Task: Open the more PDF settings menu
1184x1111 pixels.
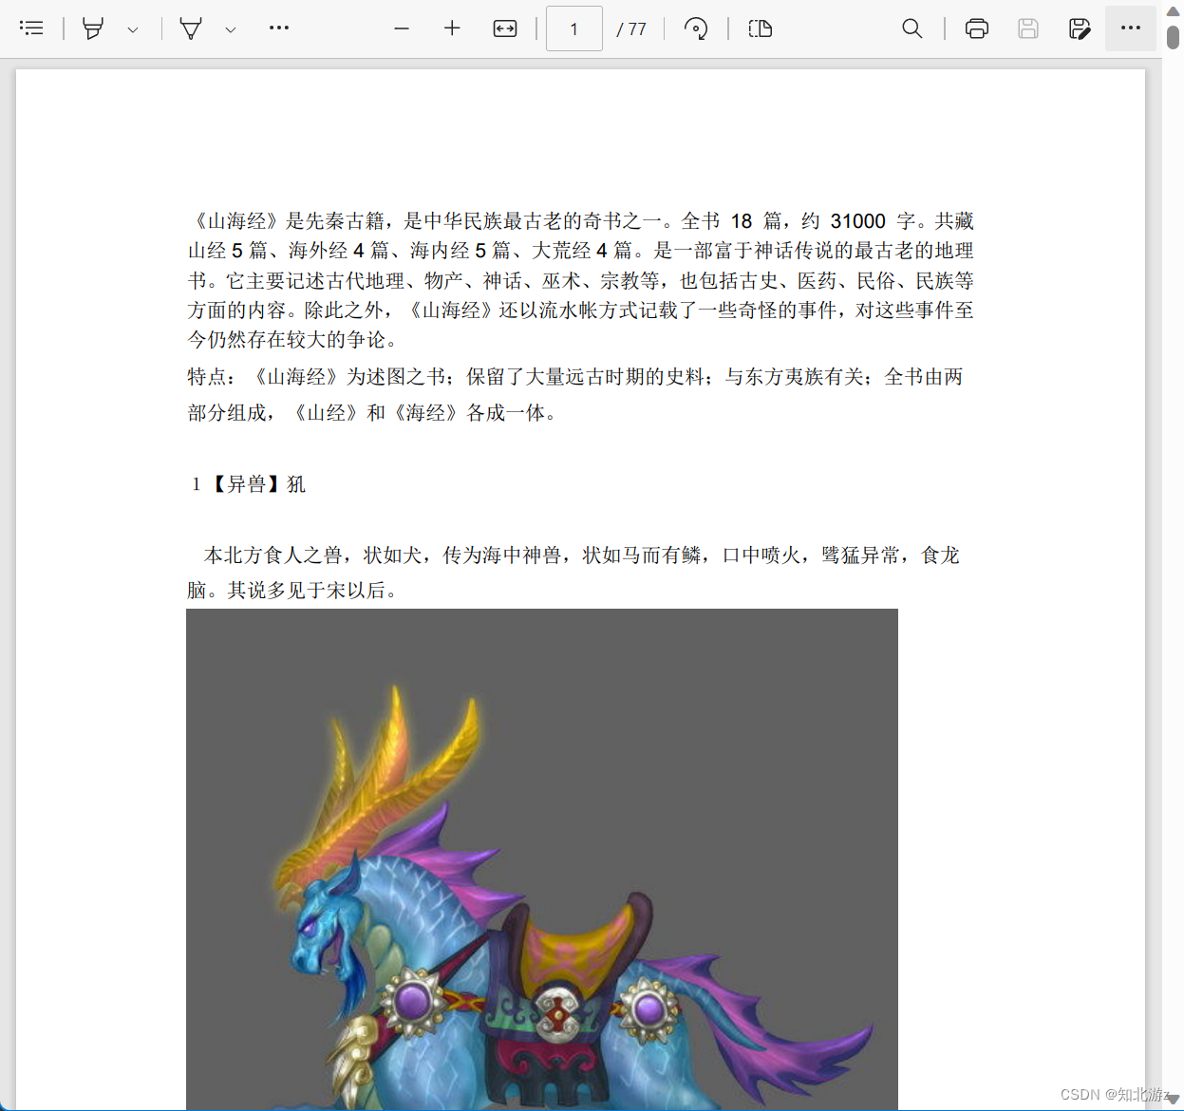Action: [1130, 28]
